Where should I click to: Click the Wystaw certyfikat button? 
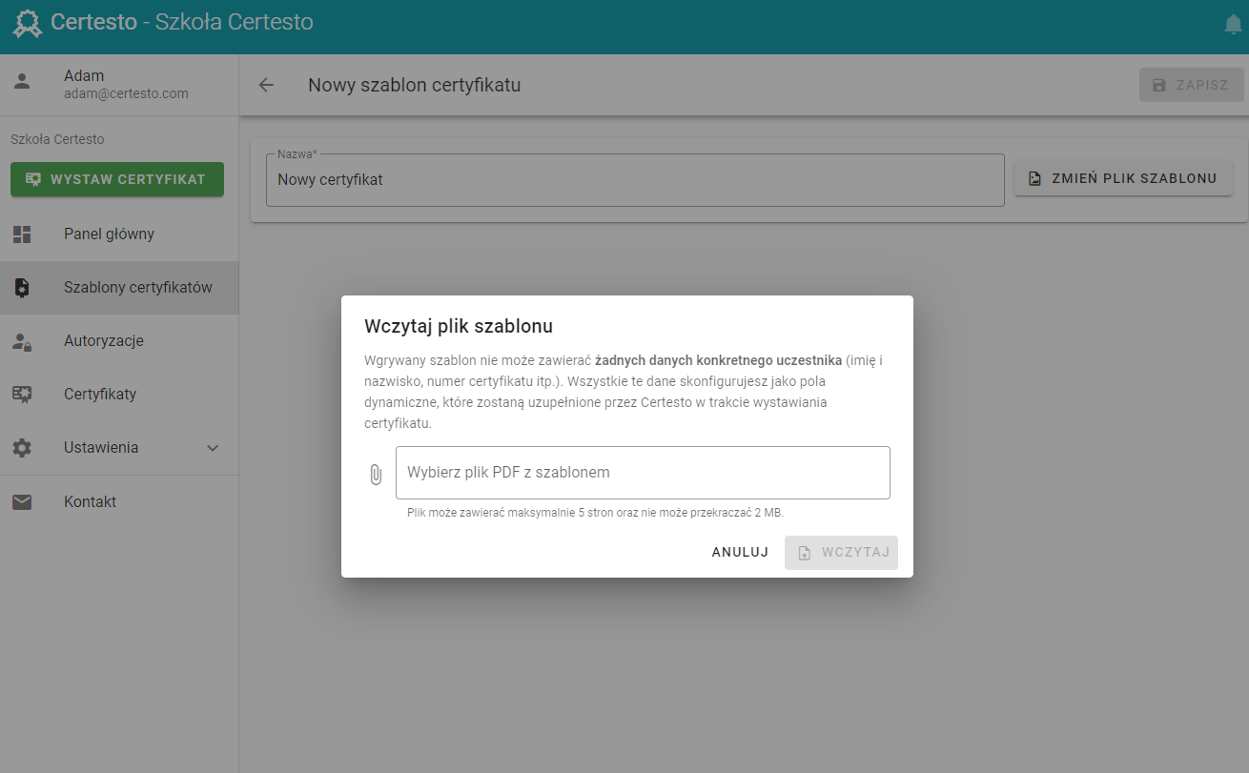[x=117, y=179]
